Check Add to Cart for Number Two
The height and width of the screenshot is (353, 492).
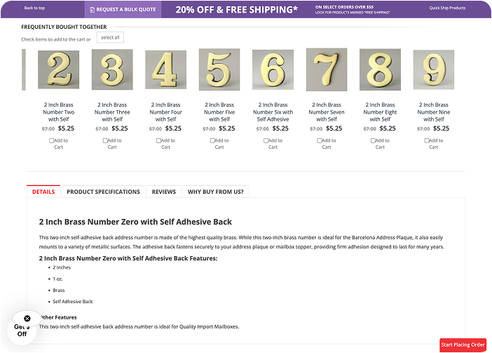[52, 140]
